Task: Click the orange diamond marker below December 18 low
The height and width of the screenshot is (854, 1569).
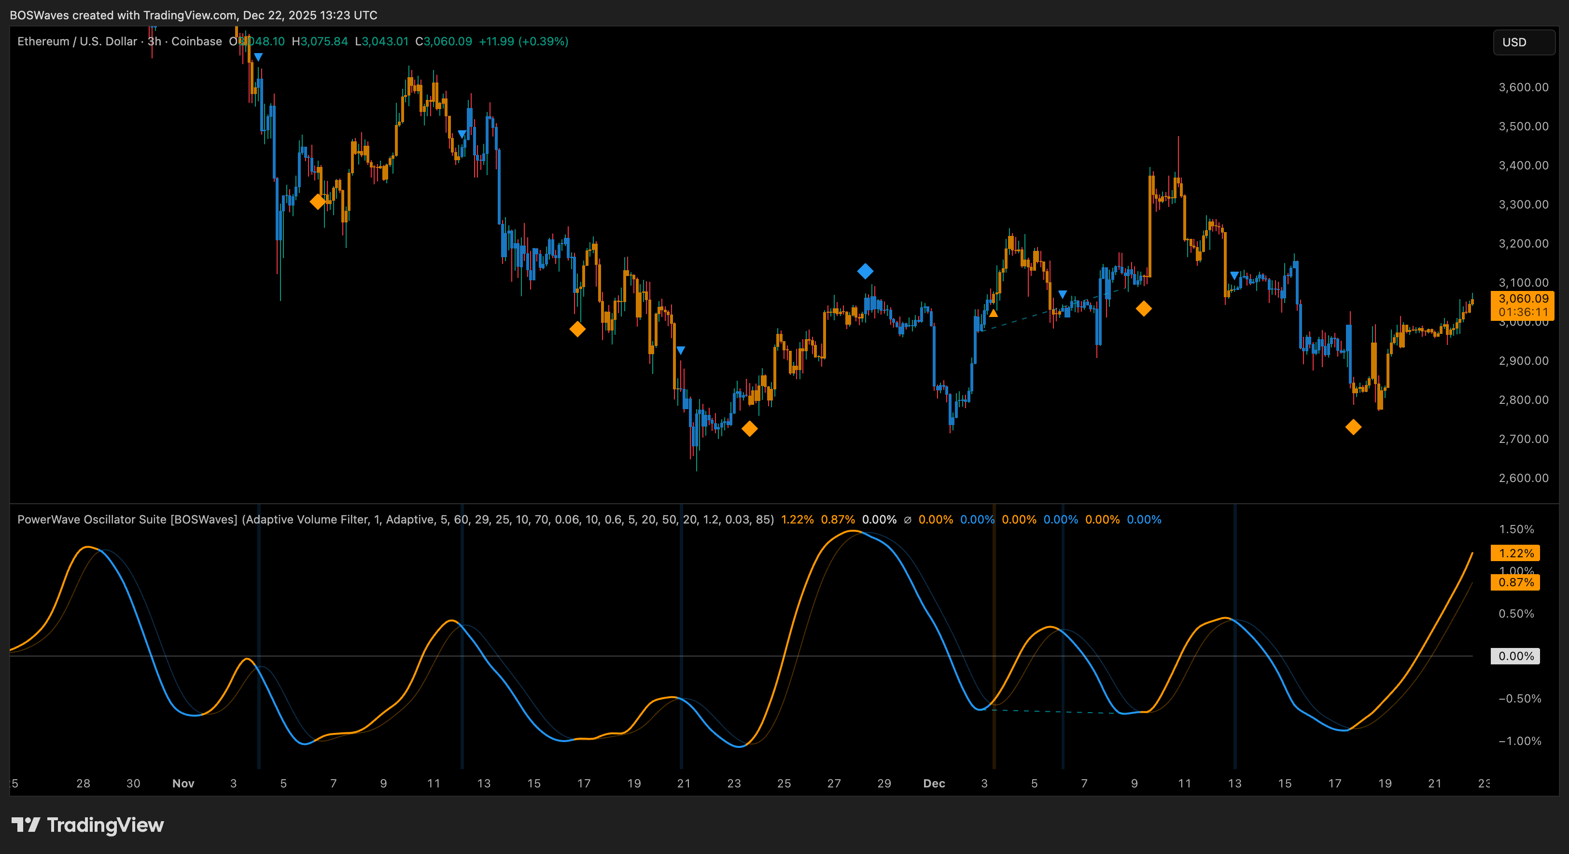Action: tap(1353, 427)
